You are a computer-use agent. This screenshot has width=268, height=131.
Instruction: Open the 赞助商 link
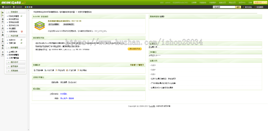coord(71,98)
